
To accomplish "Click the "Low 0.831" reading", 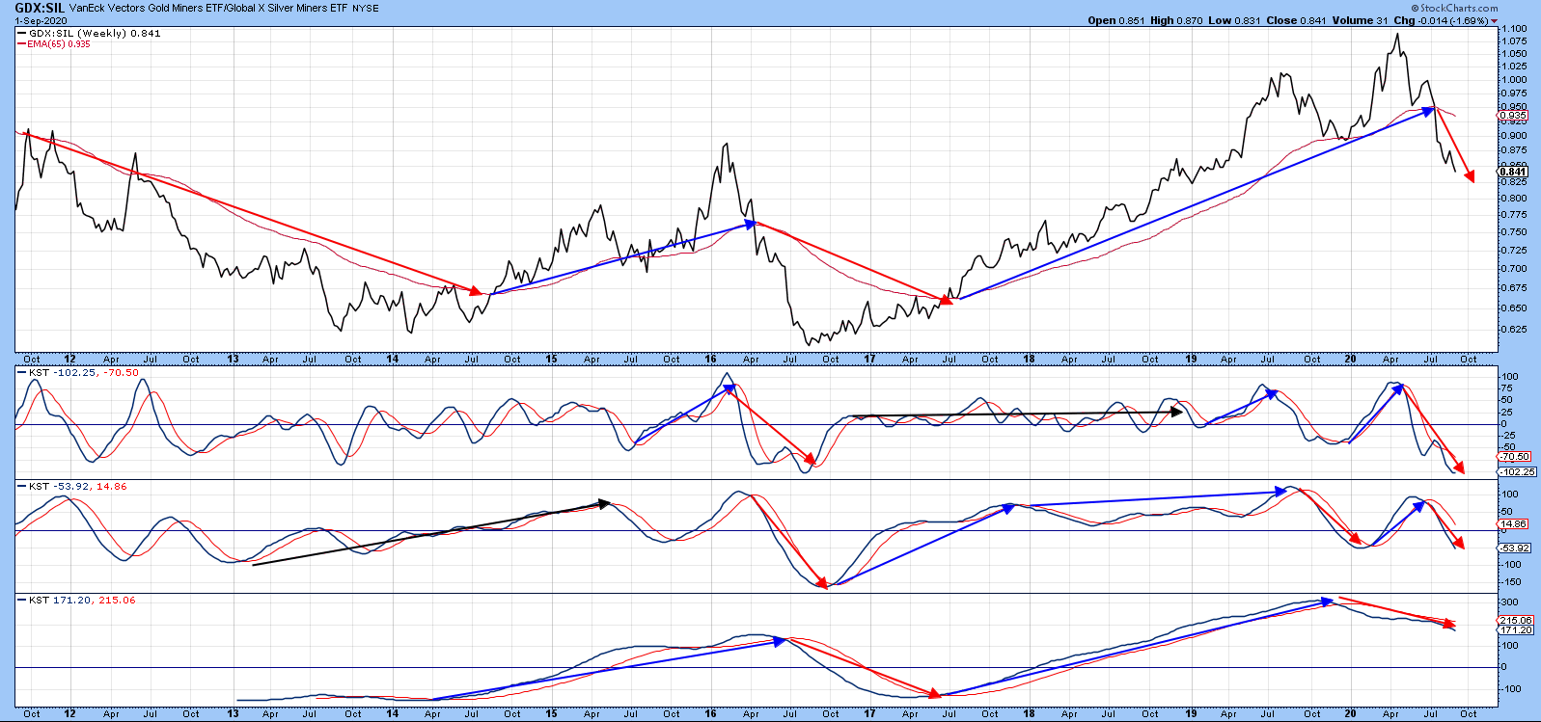I will coord(1234,20).
